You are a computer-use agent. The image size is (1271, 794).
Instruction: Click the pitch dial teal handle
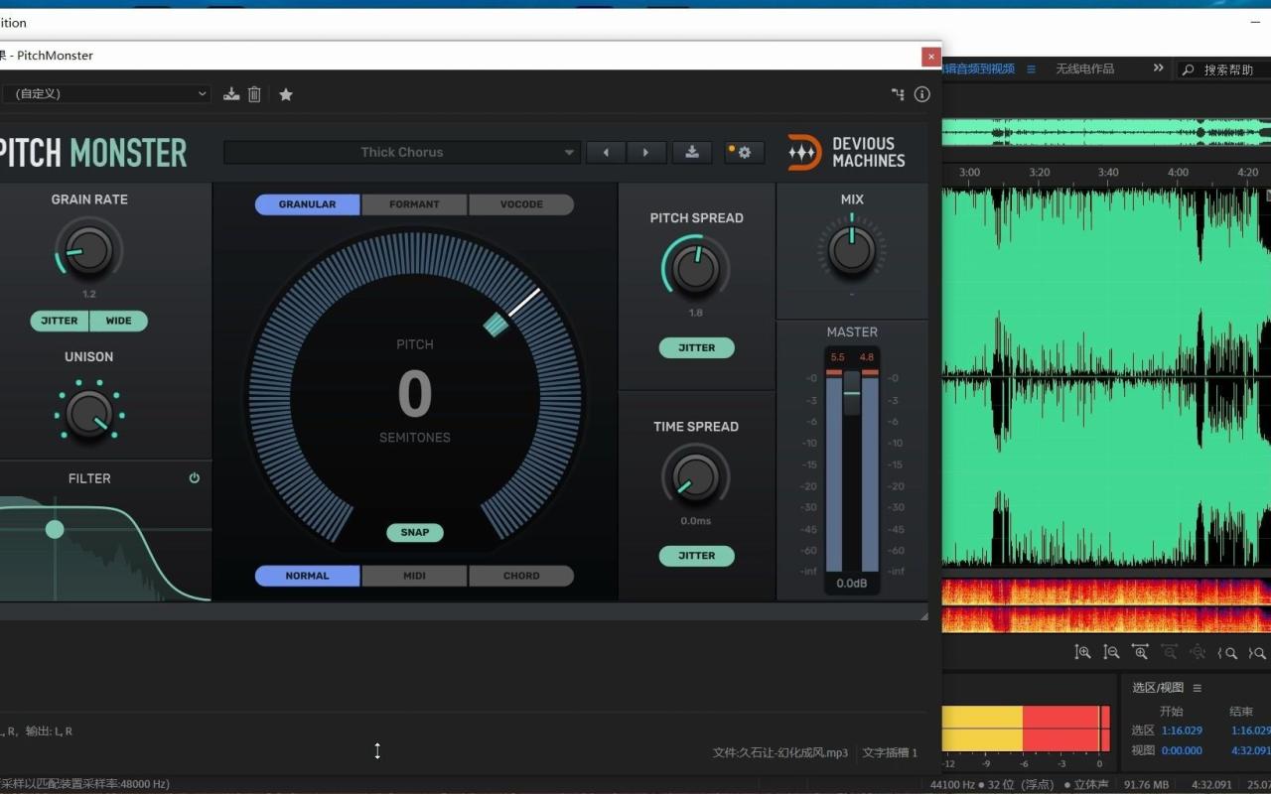(495, 325)
